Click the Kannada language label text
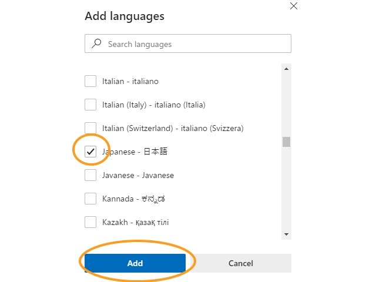This screenshot has height=282, width=376. (133, 199)
